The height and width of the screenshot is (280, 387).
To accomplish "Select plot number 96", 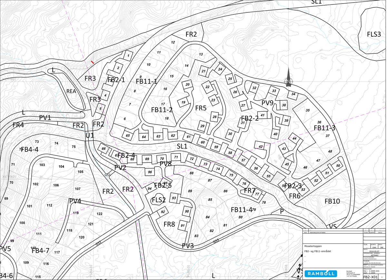I will [150, 172].
